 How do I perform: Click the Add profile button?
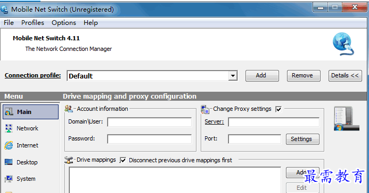(x=262, y=76)
